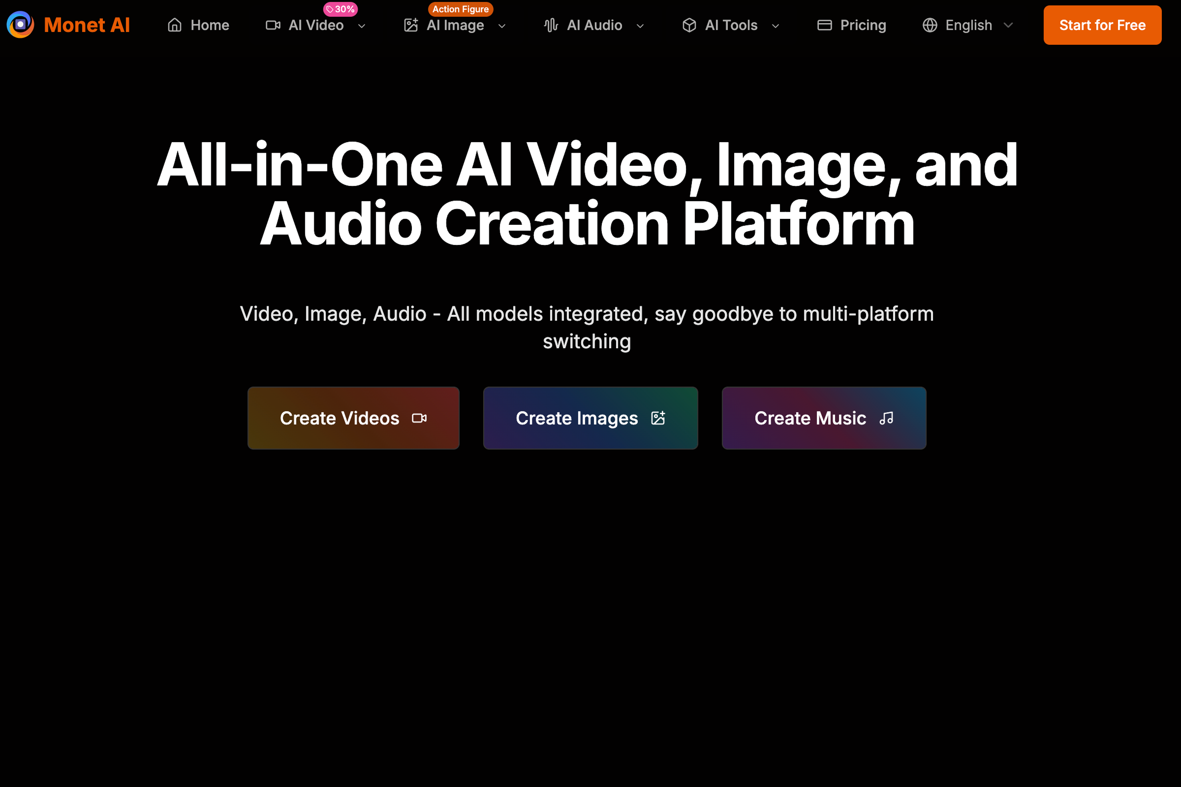Viewport: 1181px width, 787px height.
Task: Click the AI Tools cube icon
Action: [689, 25]
